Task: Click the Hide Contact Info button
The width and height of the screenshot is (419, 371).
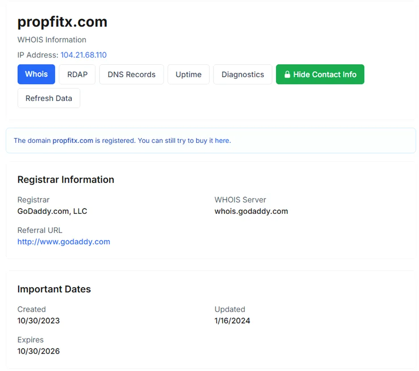Action: [x=320, y=74]
